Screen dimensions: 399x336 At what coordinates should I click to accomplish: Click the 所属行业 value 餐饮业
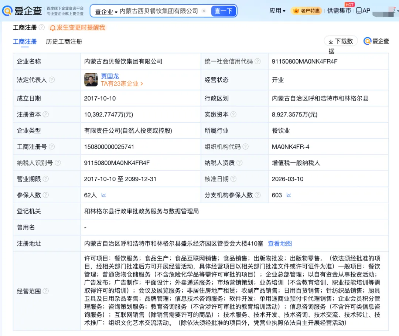tap(281, 131)
